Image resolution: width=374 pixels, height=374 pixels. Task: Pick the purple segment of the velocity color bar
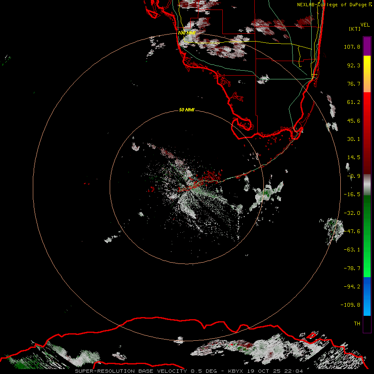pos(367,46)
